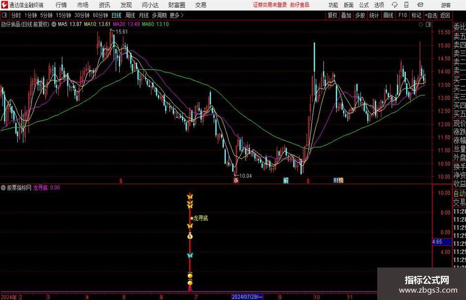Add stock via +自选 button
The width and height of the screenshot is (466, 300).
pyautogui.click(x=430, y=15)
